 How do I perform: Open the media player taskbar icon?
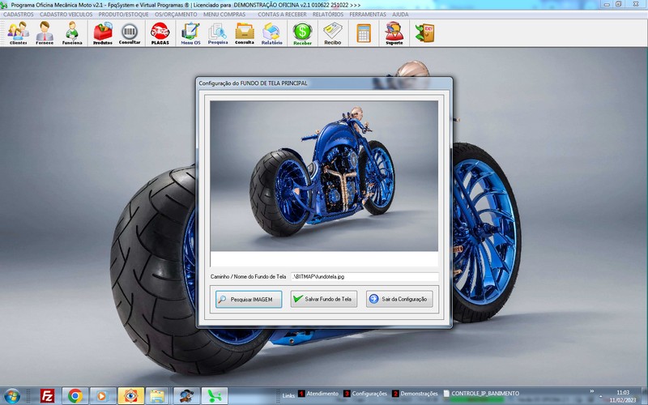click(102, 396)
